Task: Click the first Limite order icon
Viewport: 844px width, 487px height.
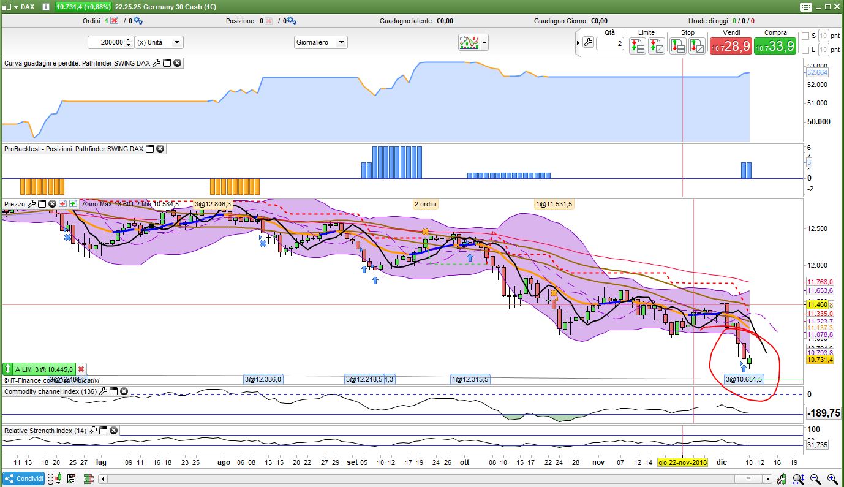Action: point(637,45)
